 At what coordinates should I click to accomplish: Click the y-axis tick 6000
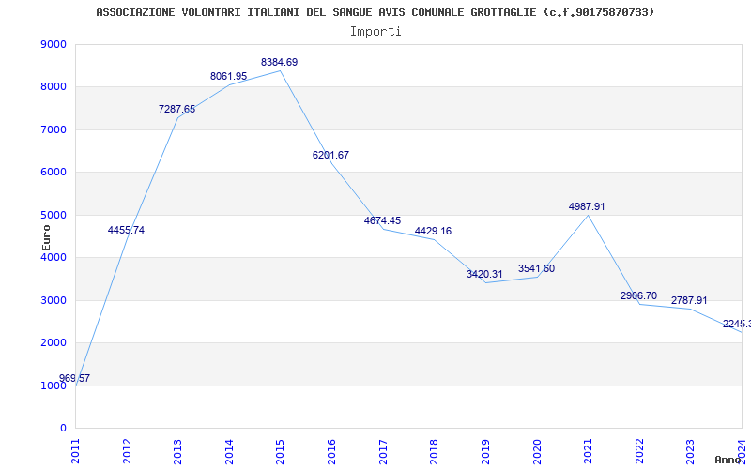[x=54, y=173]
